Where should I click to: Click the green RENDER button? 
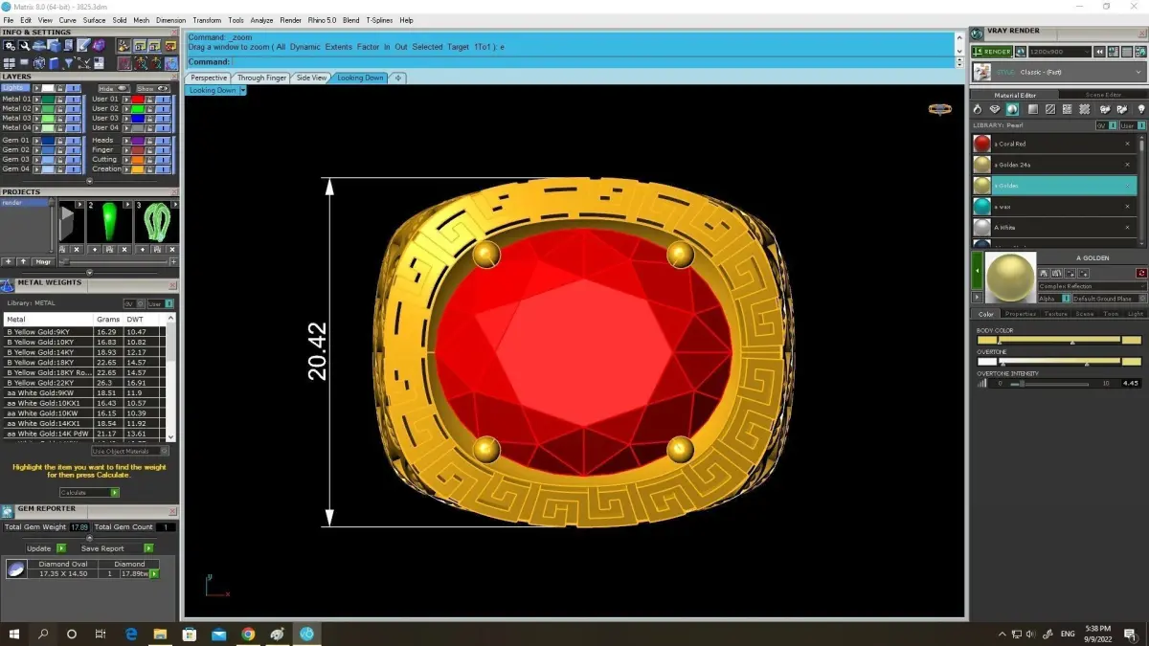(x=992, y=52)
